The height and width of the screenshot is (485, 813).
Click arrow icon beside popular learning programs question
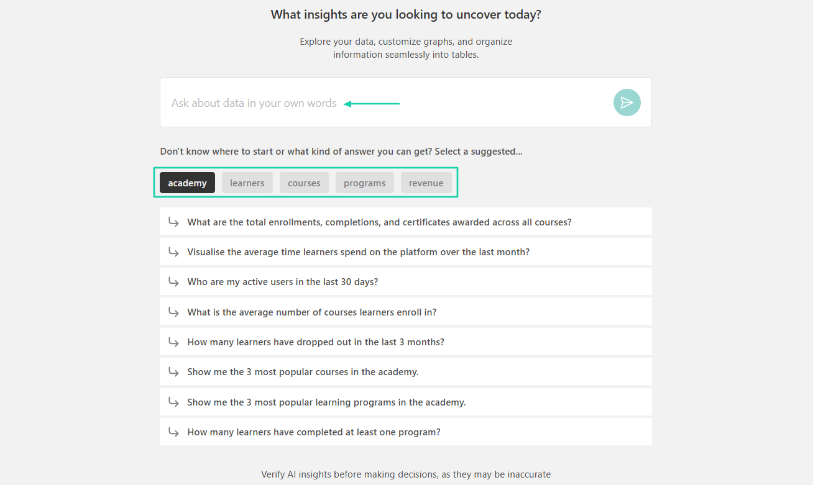point(174,402)
